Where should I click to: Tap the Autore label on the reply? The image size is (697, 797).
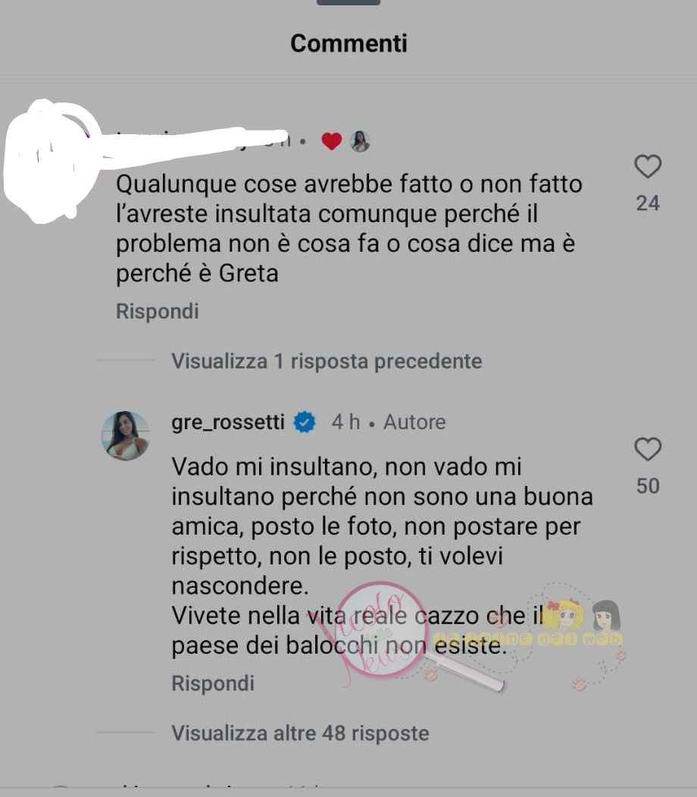click(x=414, y=422)
